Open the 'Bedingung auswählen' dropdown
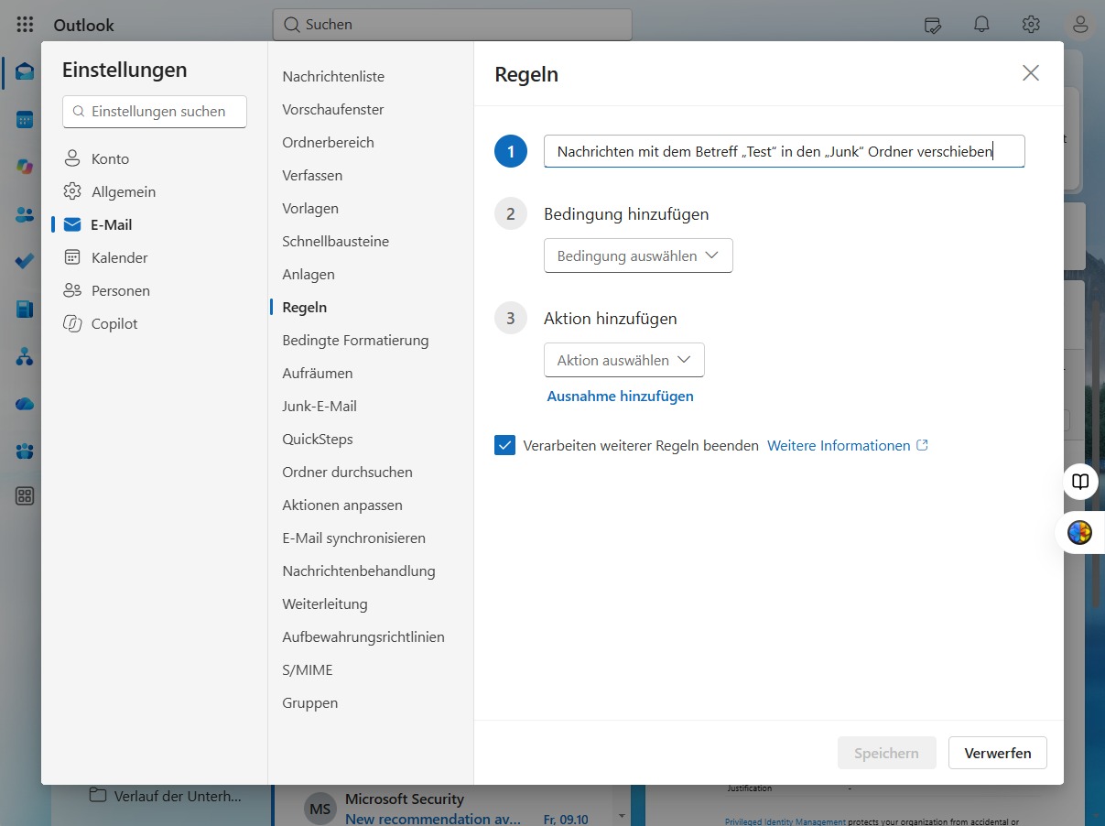 (638, 255)
